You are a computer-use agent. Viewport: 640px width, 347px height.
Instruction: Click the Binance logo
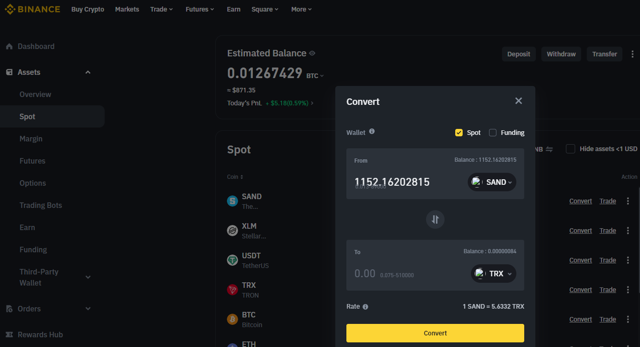[32, 9]
